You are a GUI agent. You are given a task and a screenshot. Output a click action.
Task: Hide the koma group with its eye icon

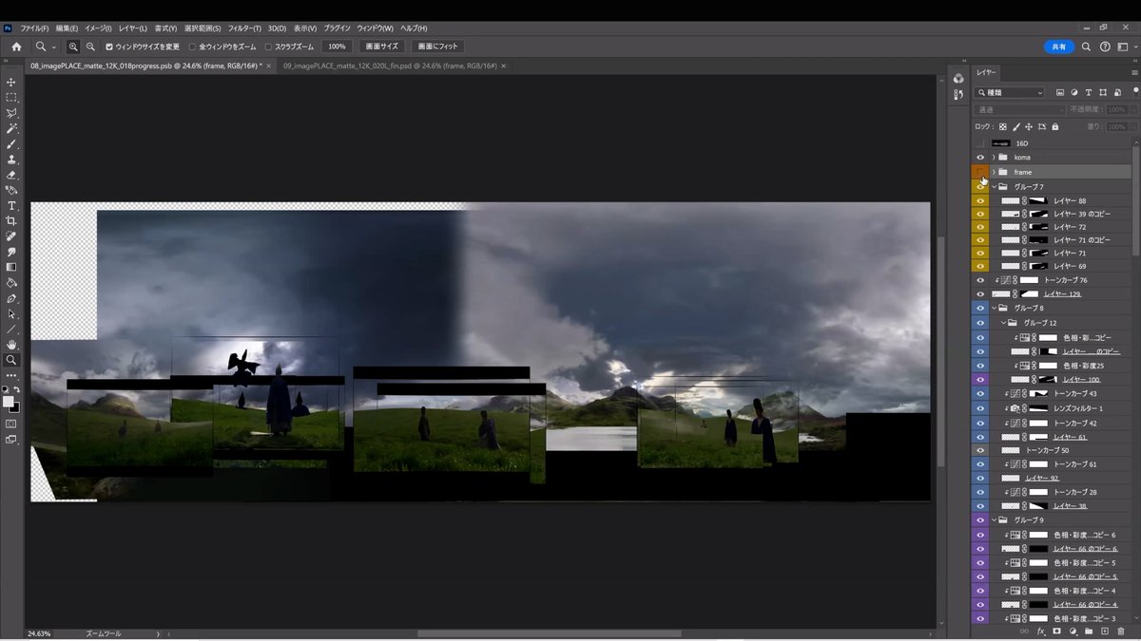(980, 157)
